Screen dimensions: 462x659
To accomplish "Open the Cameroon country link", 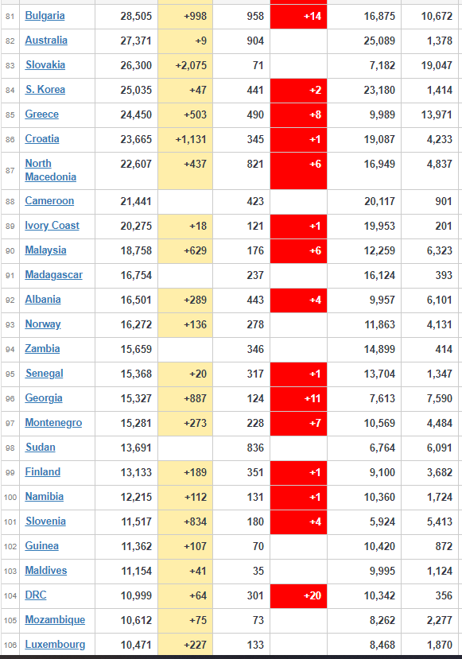I will tap(49, 201).
